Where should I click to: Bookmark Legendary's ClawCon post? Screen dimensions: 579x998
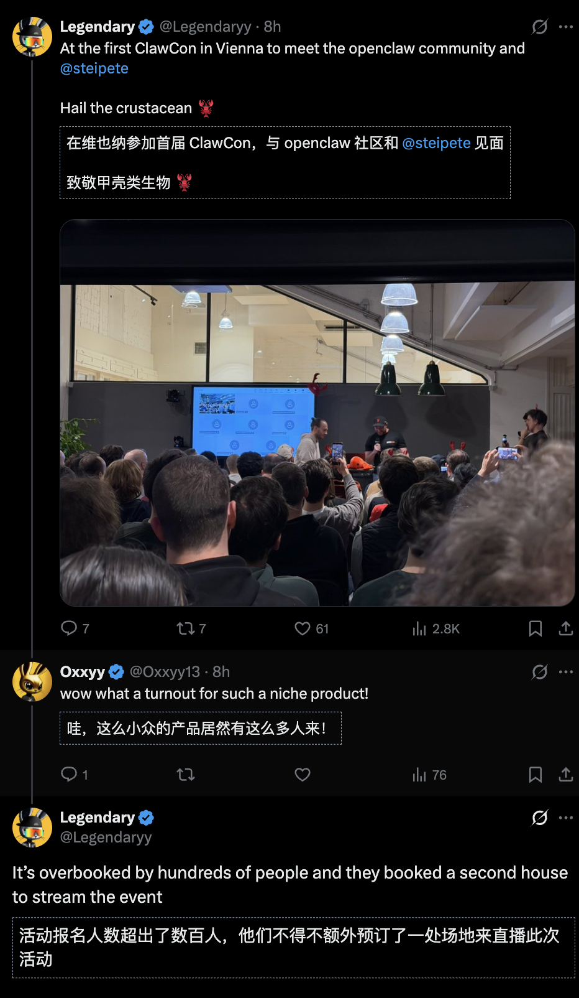(535, 628)
